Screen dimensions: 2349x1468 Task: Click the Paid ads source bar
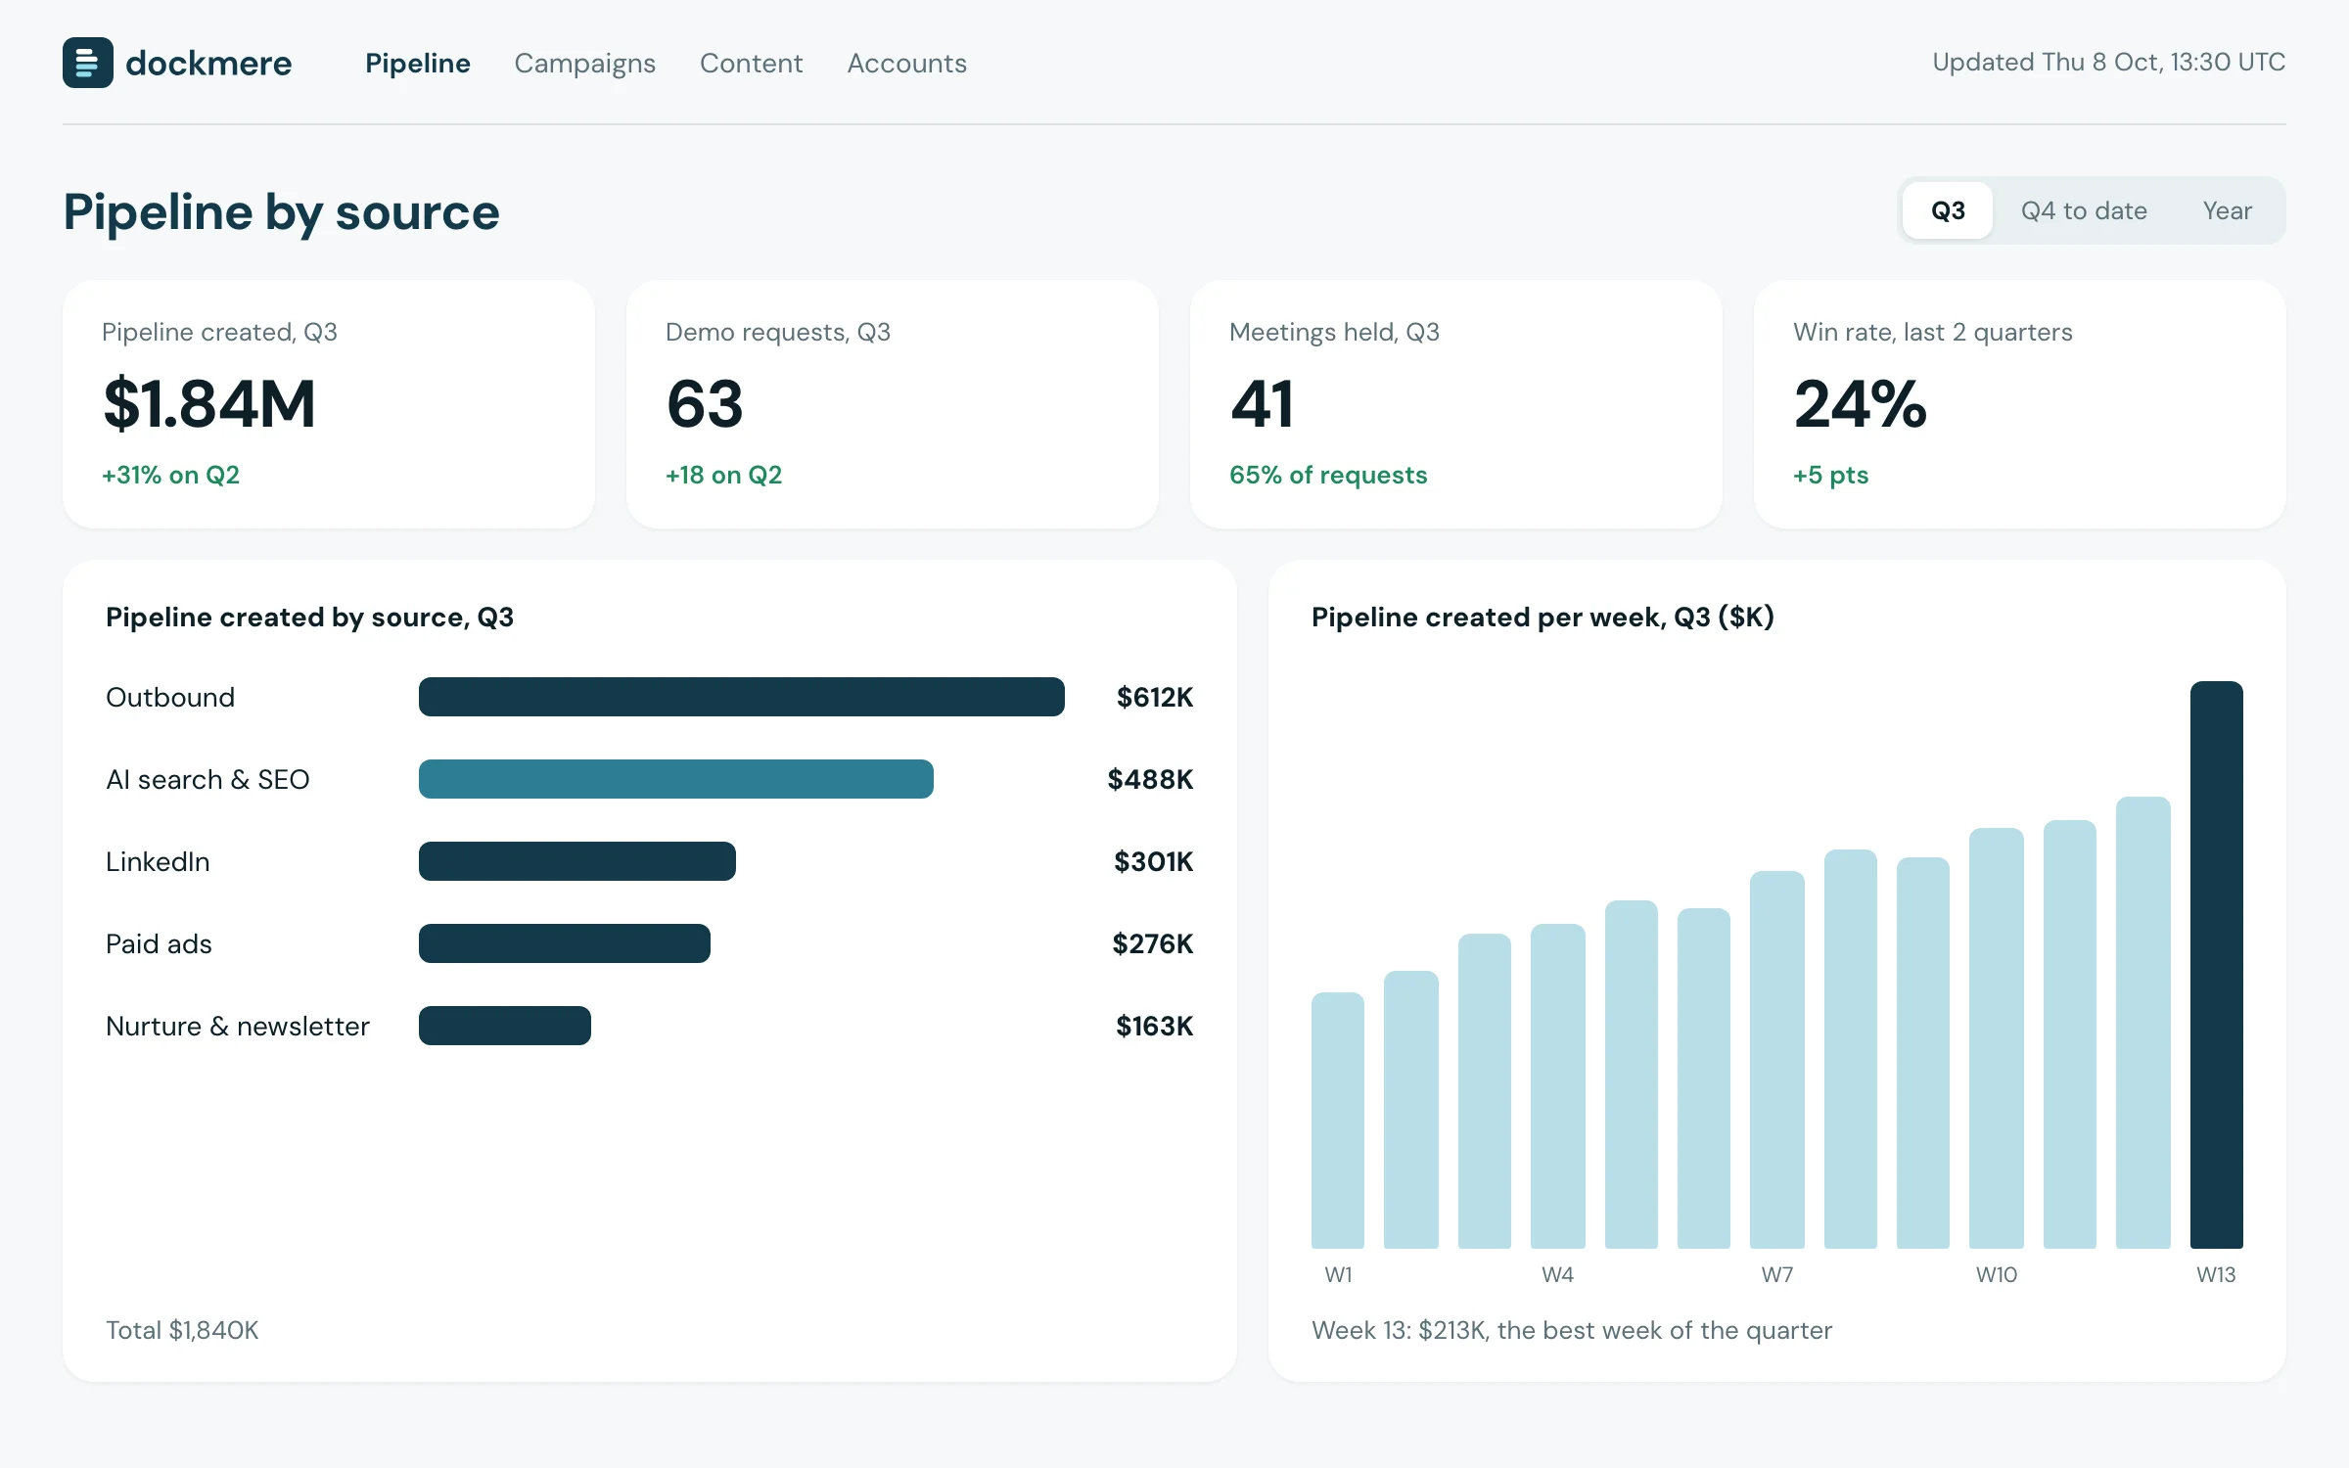(x=565, y=943)
